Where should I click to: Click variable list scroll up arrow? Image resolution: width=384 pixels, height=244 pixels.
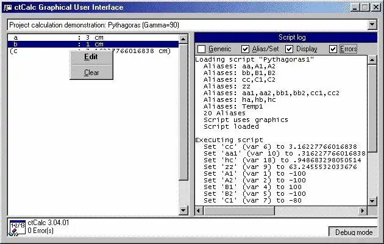click(183, 39)
